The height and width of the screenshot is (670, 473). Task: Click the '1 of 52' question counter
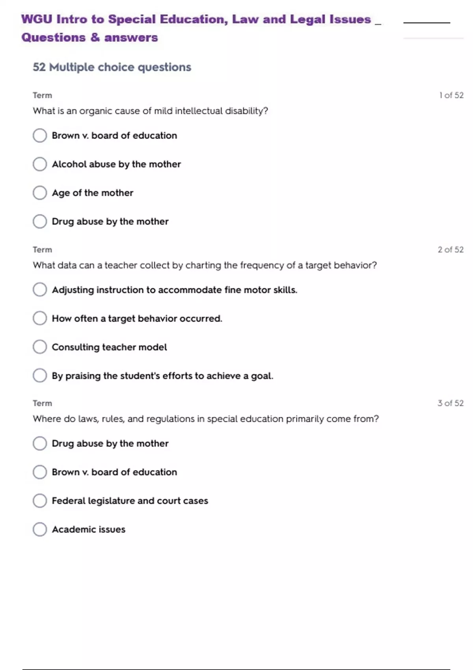click(x=451, y=95)
